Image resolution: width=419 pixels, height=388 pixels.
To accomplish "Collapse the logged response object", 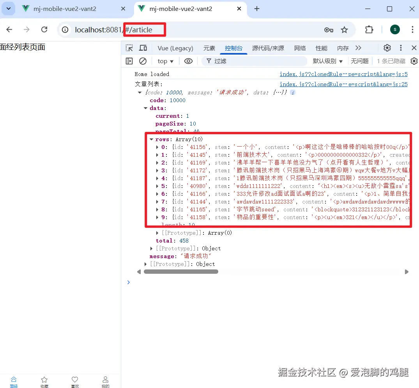I will pos(140,92).
